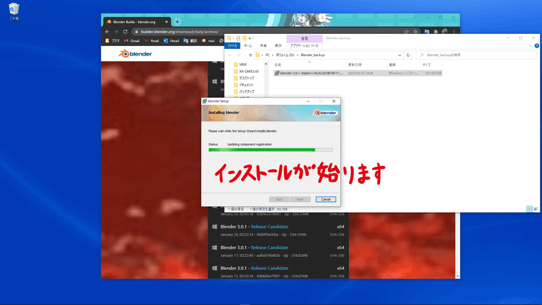
Task: Click Blender_backup in the breadcrumb path
Action: tap(312, 55)
